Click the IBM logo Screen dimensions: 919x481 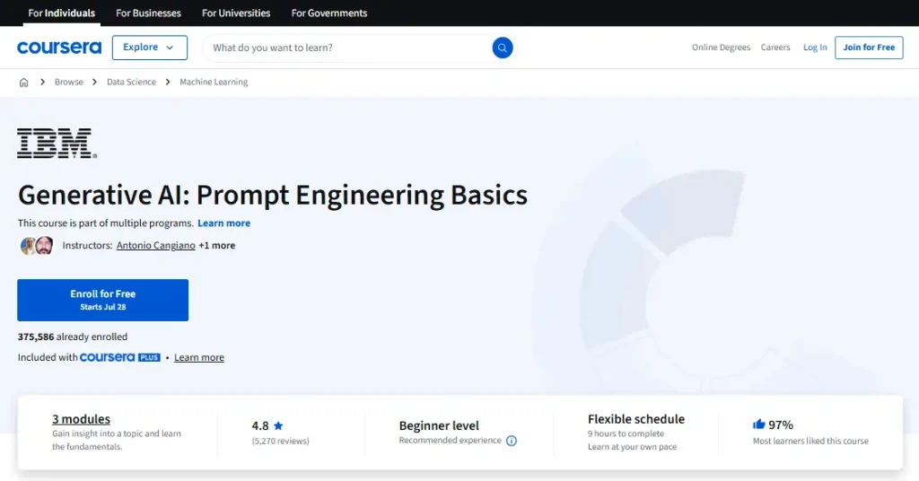(57, 143)
